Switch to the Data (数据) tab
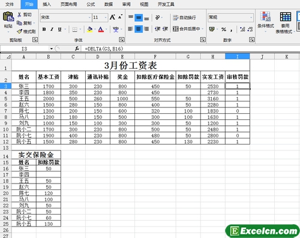 pyautogui.click(x=109, y=4)
